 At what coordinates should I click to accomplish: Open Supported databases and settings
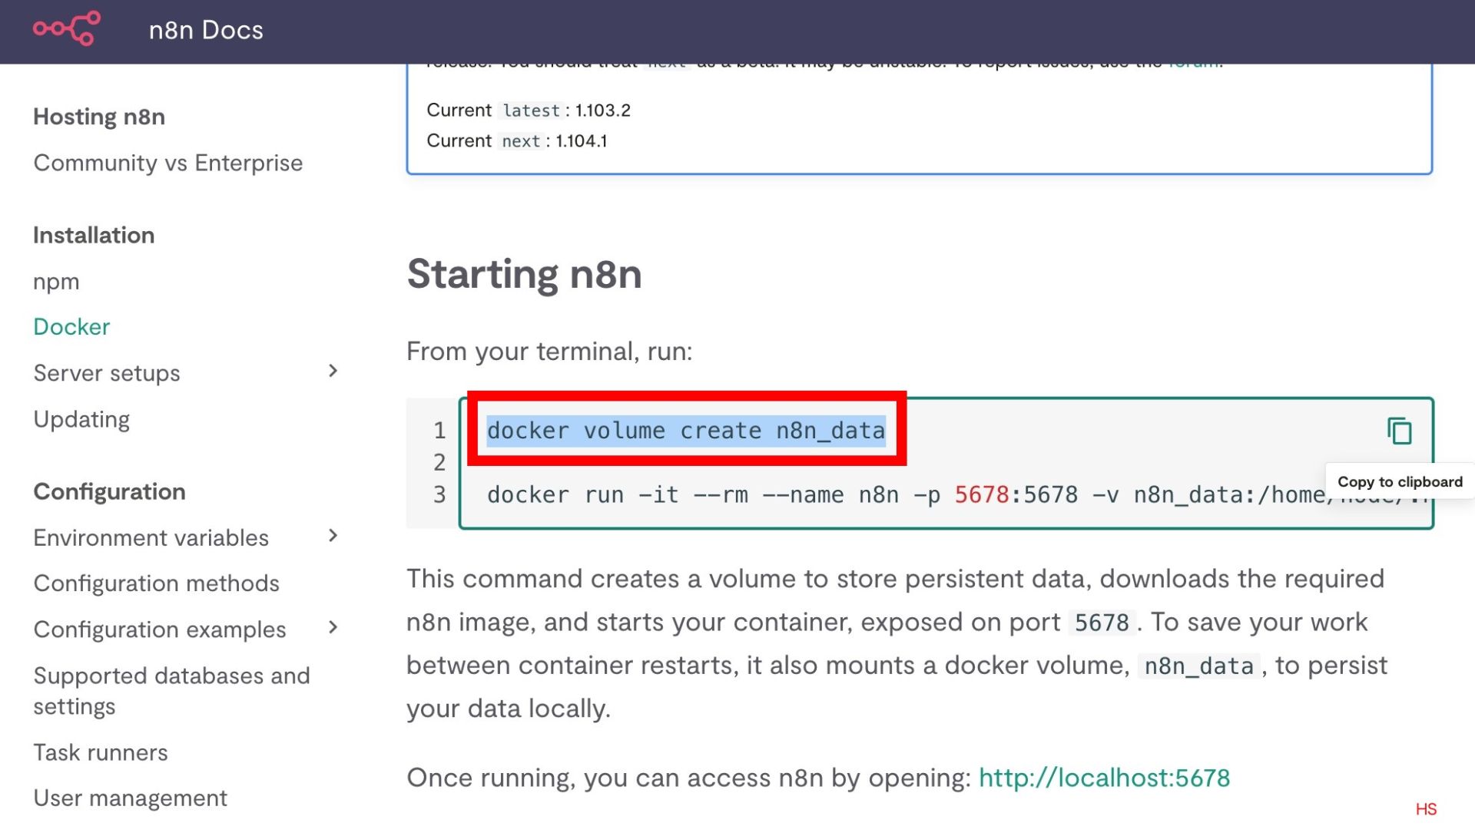[171, 691]
